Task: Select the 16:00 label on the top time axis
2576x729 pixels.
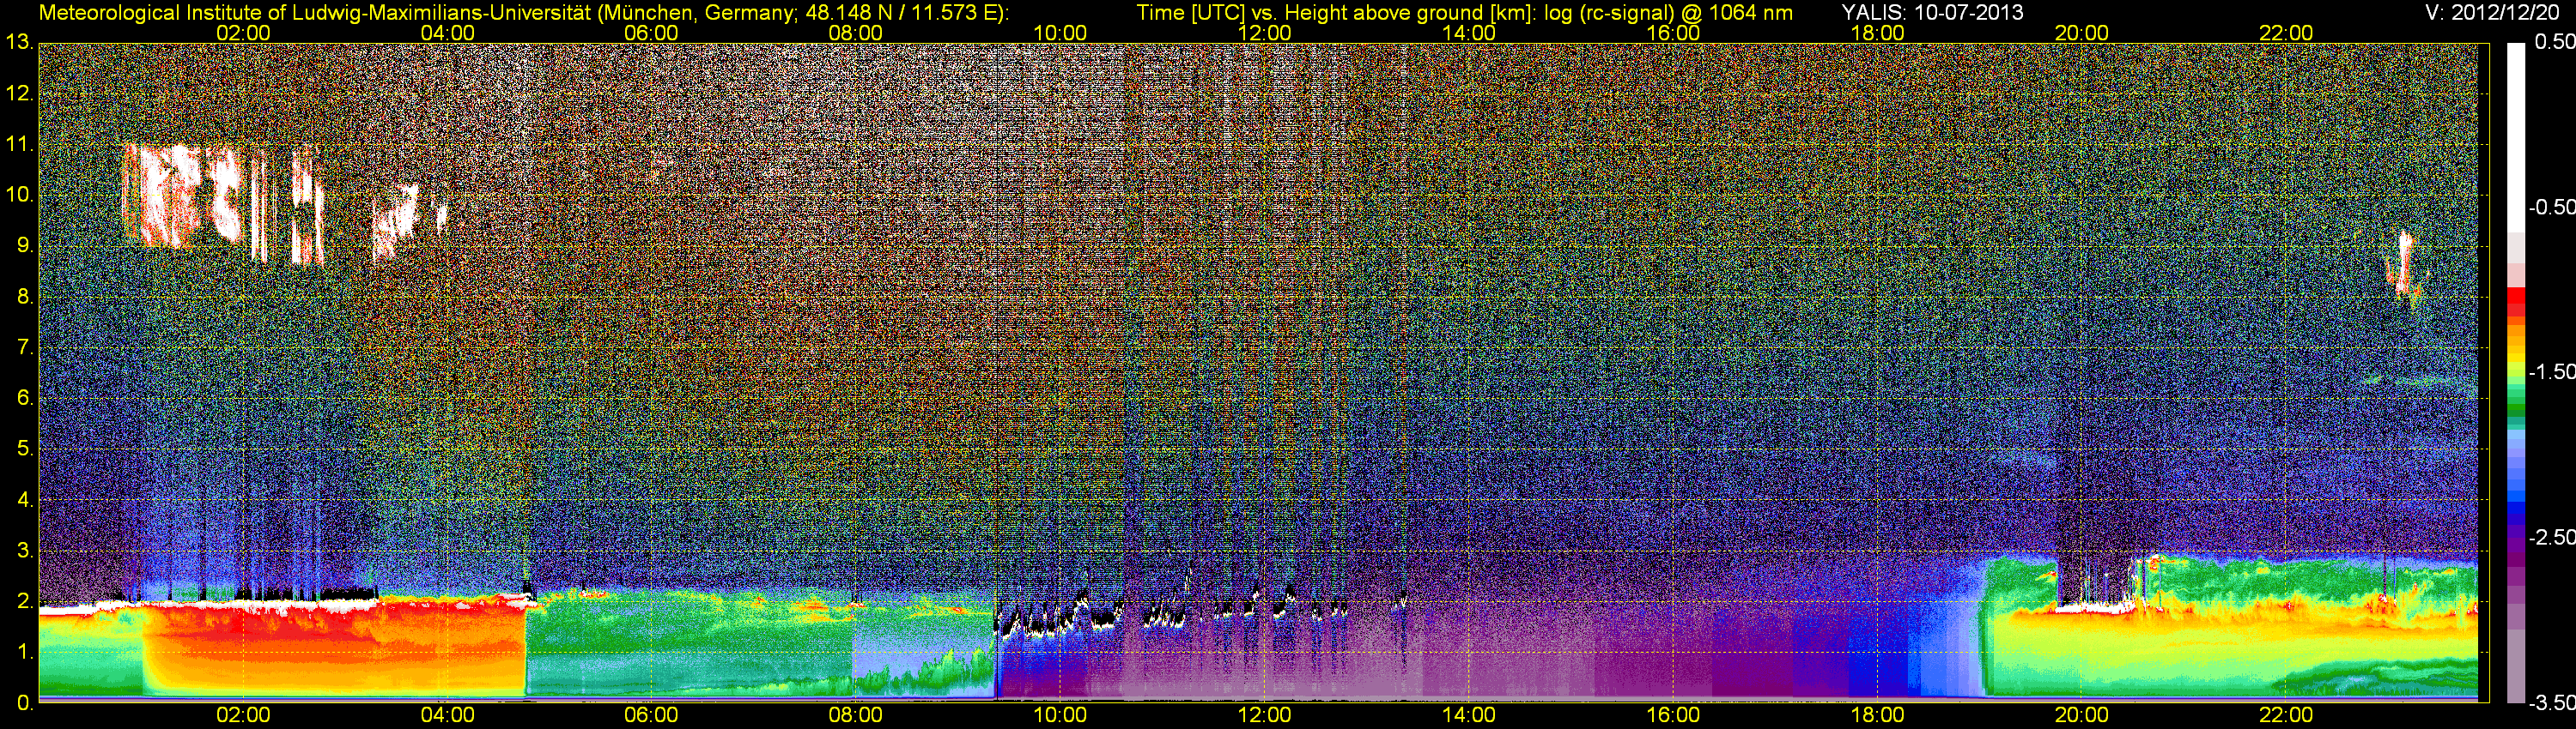Action: (x=1673, y=33)
